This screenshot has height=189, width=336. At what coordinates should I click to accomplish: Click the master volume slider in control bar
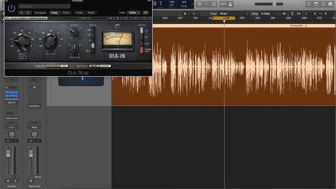(x=269, y=4)
